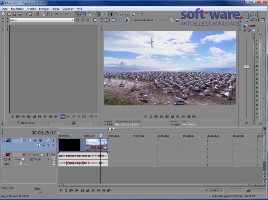
Task: Click the record button in preview transport
Action: click(x=145, y=116)
